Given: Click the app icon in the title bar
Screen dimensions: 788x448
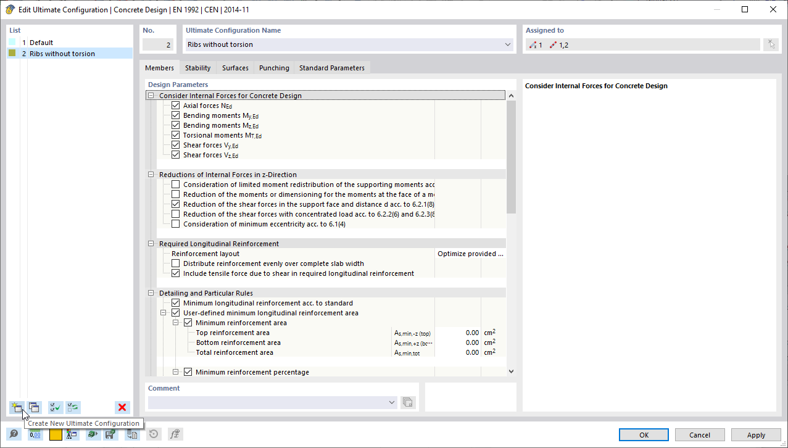Looking at the screenshot, I should point(10,9).
